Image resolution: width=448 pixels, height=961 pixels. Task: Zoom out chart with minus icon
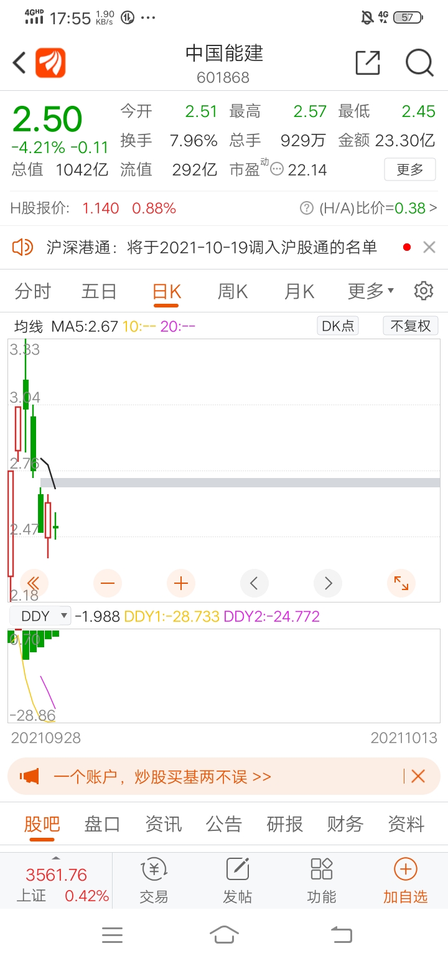pyautogui.click(x=108, y=583)
